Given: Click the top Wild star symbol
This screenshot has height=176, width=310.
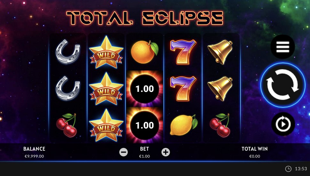Looking at the screenshot, I should [106, 52].
